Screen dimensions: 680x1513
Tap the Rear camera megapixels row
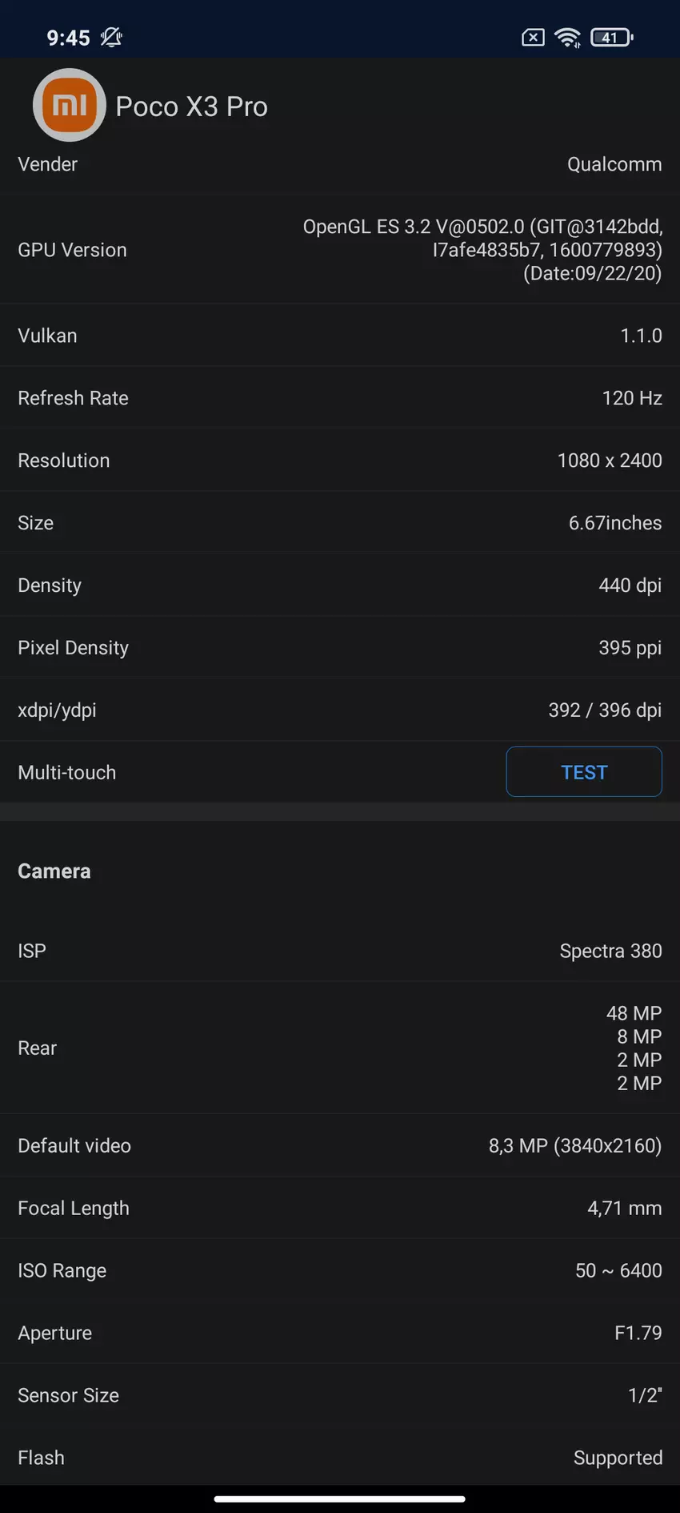[339, 1048]
